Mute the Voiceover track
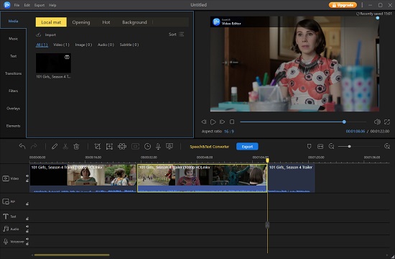 coord(27,239)
